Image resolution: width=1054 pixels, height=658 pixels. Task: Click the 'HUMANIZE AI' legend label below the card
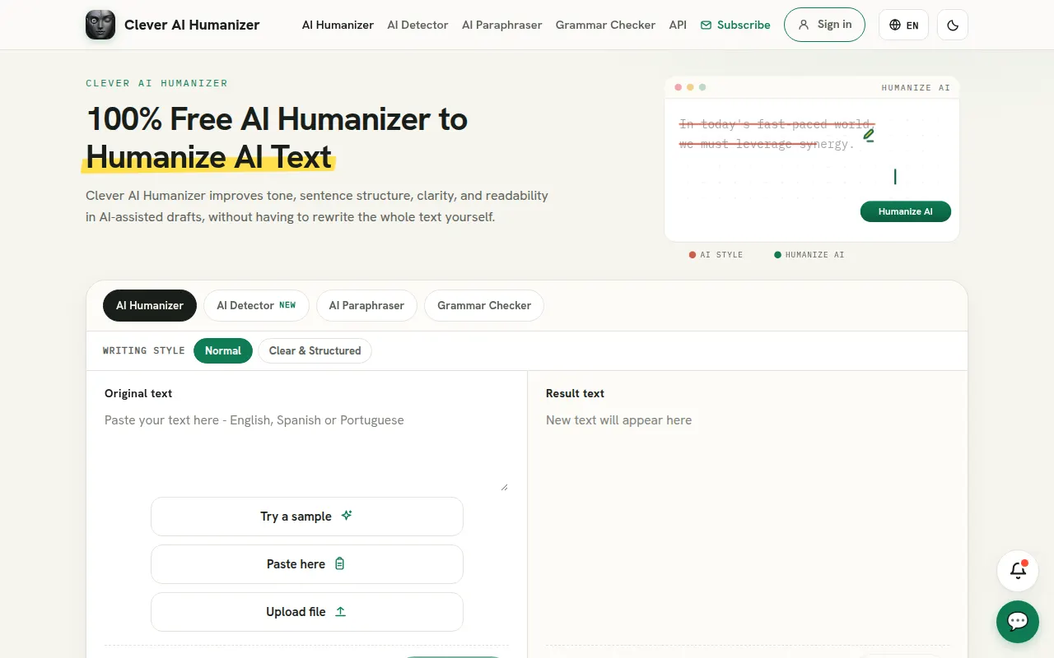point(815,255)
